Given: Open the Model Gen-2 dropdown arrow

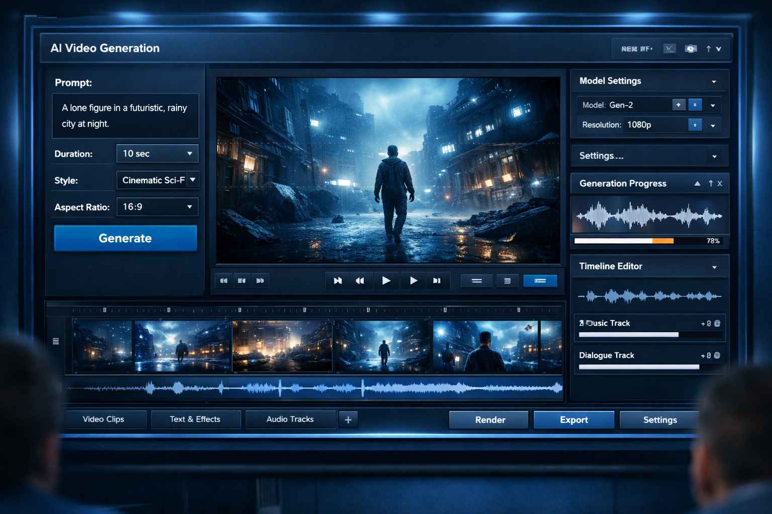Looking at the screenshot, I should pyautogui.click(x=713, y=105).
